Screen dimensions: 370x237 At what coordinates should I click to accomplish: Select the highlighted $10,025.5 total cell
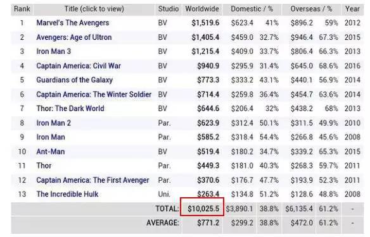pyautogui.click(x=202, y=207)
